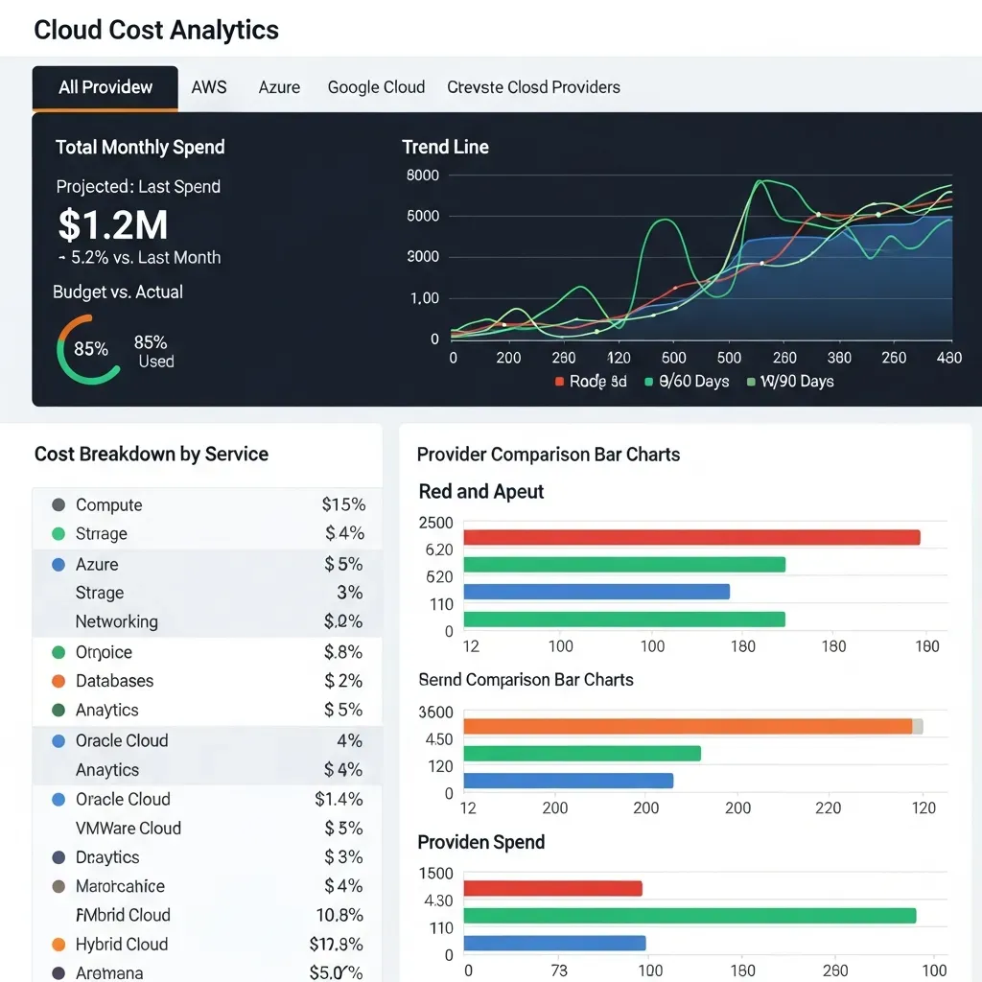Select the Strage 3% row
The height and width of the screenshot is (982, 982).
207,593
